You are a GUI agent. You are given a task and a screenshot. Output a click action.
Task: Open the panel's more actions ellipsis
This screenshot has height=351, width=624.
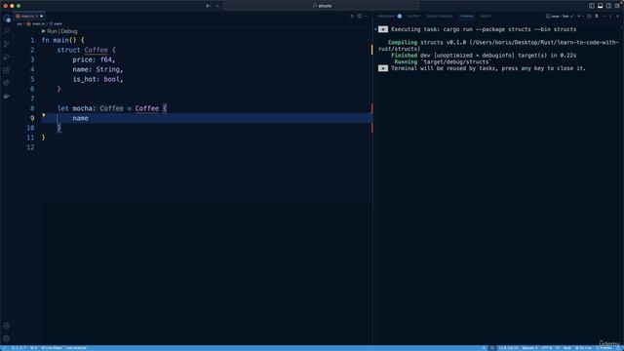click(604, 16)
